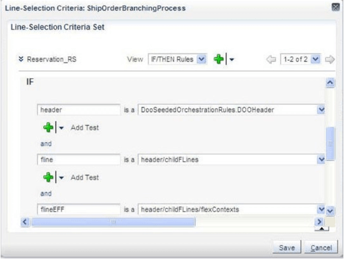
Task: Open Add Test options arrow under fline
Action: pos(61,177)
